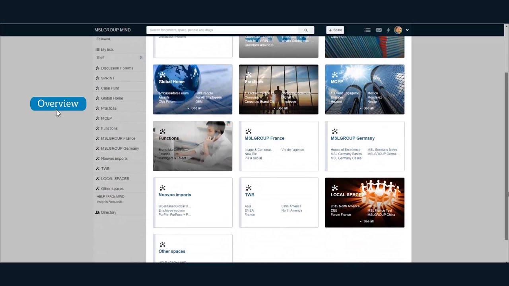Open the Followed item in sidebar

(x=103, y=39)
